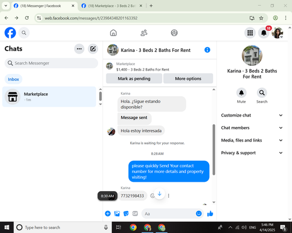Open the Windows Start menu
Viewport: 292px width, 233px height.
(7, 227)
